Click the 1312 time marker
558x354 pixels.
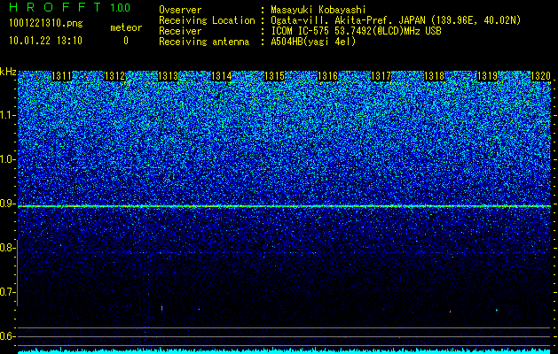pos(115,76)
